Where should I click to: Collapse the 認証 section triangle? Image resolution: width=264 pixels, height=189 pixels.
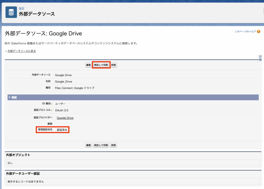click(10, 97)
